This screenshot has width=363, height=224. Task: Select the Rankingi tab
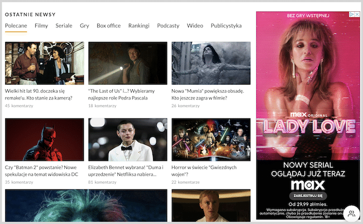[x=138, y=26]
